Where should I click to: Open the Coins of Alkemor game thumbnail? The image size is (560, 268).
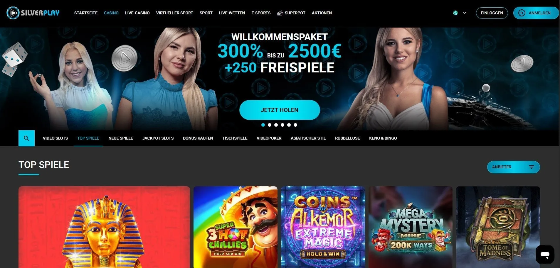pos(323,227)
